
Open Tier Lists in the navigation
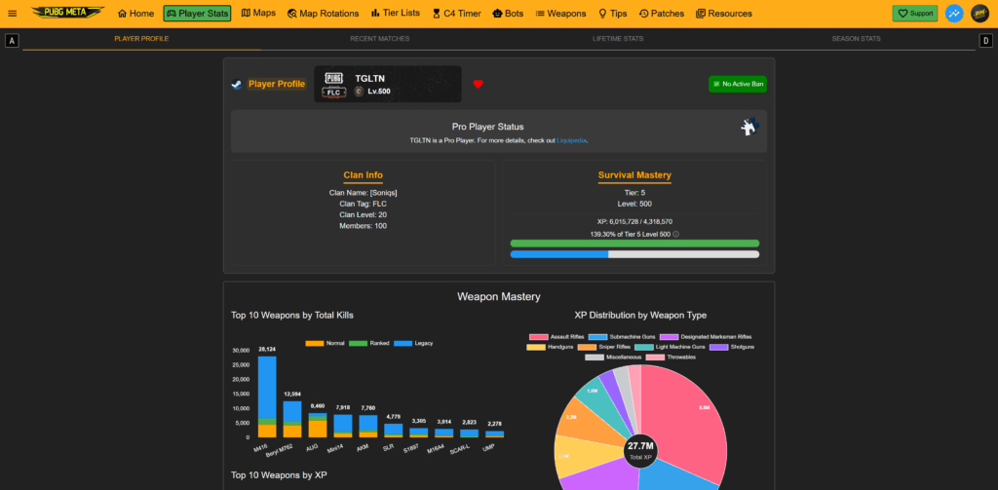click(x=396, y=13)
